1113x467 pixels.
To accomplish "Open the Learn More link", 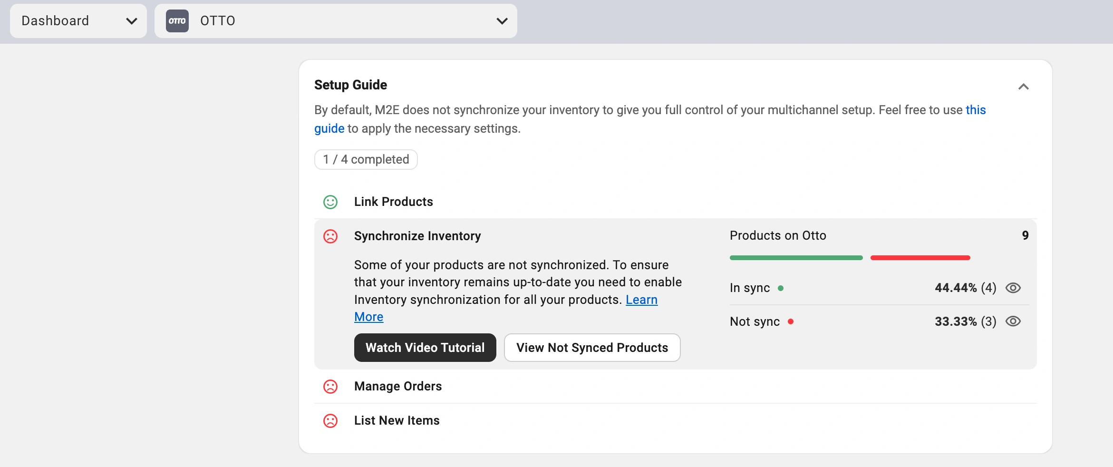I will [641, 300].
